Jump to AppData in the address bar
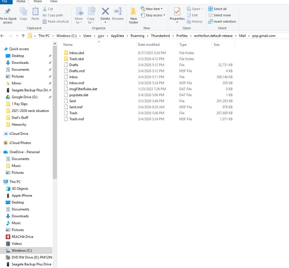Screen dimensions: 289x268 coord(117,36)
